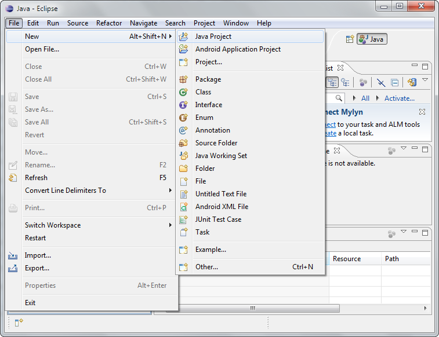Image resolution: width=439 pixels, height=337 pixels.
Task: Open the Problems view menu dropdown
Action: pos(404,232)
